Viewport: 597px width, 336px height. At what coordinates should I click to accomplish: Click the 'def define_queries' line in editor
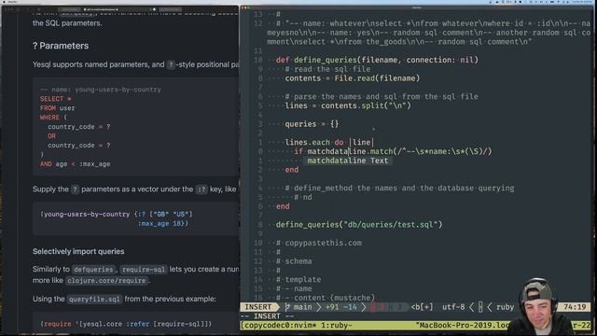[x=377, y=60]
